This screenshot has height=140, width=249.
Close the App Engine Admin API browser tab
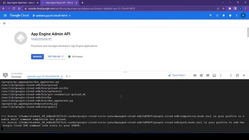[x=76, y=3]
